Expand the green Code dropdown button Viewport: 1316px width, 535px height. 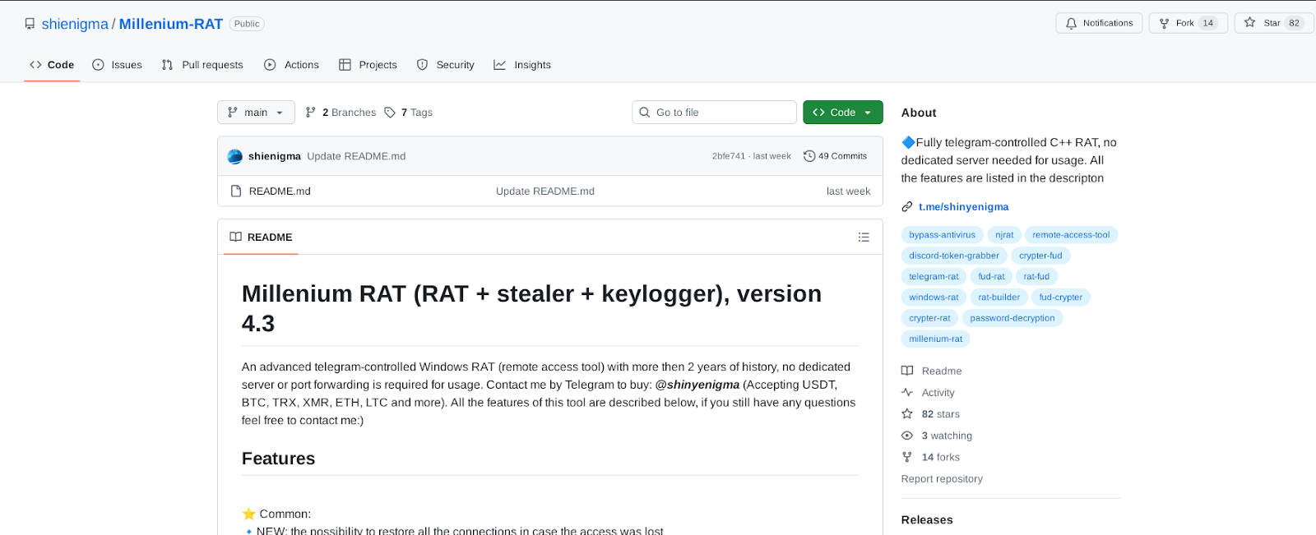pos(842,113)
